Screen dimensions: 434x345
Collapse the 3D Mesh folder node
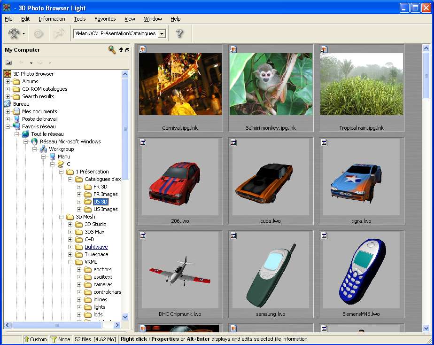pyautogui.click(x=62, y=217)
